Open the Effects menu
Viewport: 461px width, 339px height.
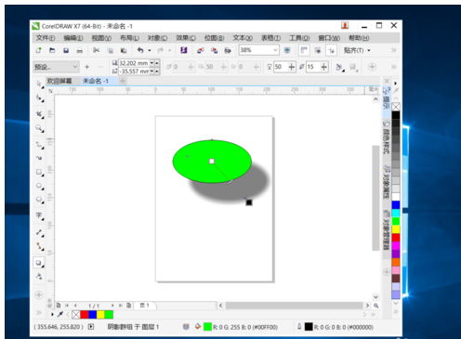[x=186, y=38]
